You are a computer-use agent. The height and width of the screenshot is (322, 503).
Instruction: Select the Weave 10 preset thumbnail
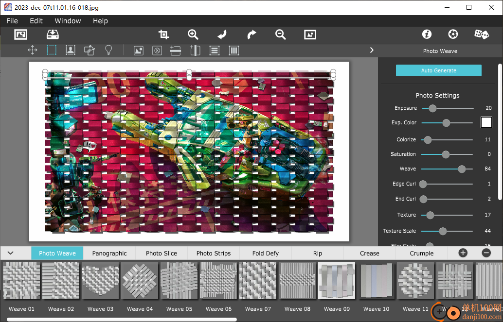[x=377, y=281]
